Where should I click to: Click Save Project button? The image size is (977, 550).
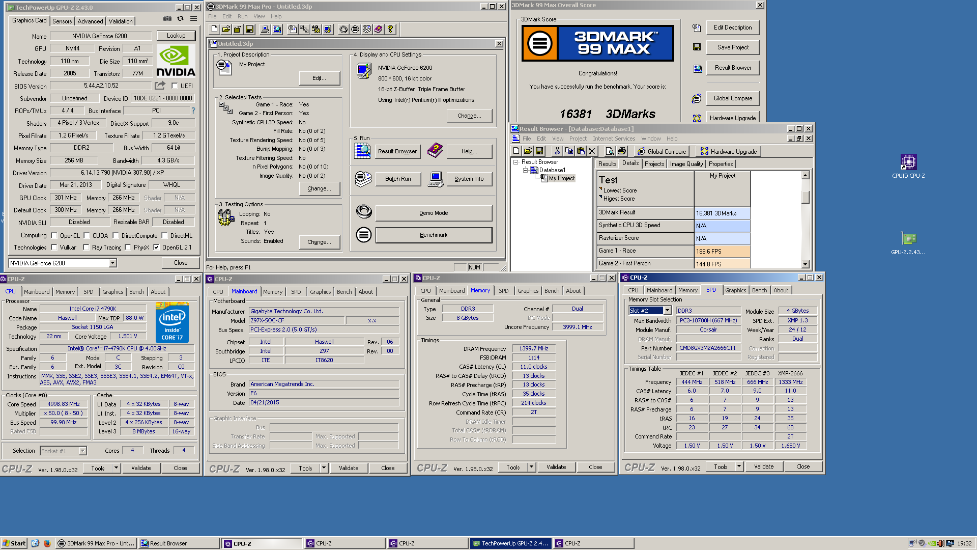(x=732, y=47)
